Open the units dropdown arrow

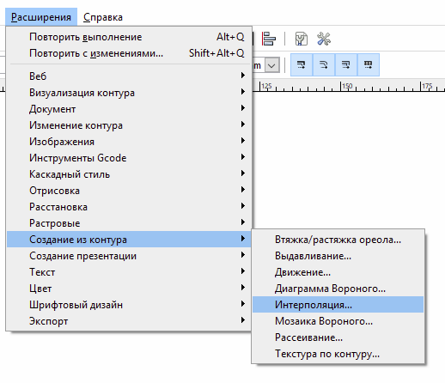(271, 65)
